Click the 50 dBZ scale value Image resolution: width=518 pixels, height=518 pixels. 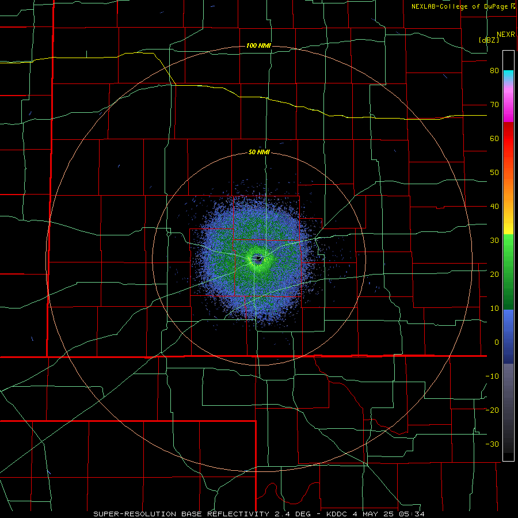[494, 173]
